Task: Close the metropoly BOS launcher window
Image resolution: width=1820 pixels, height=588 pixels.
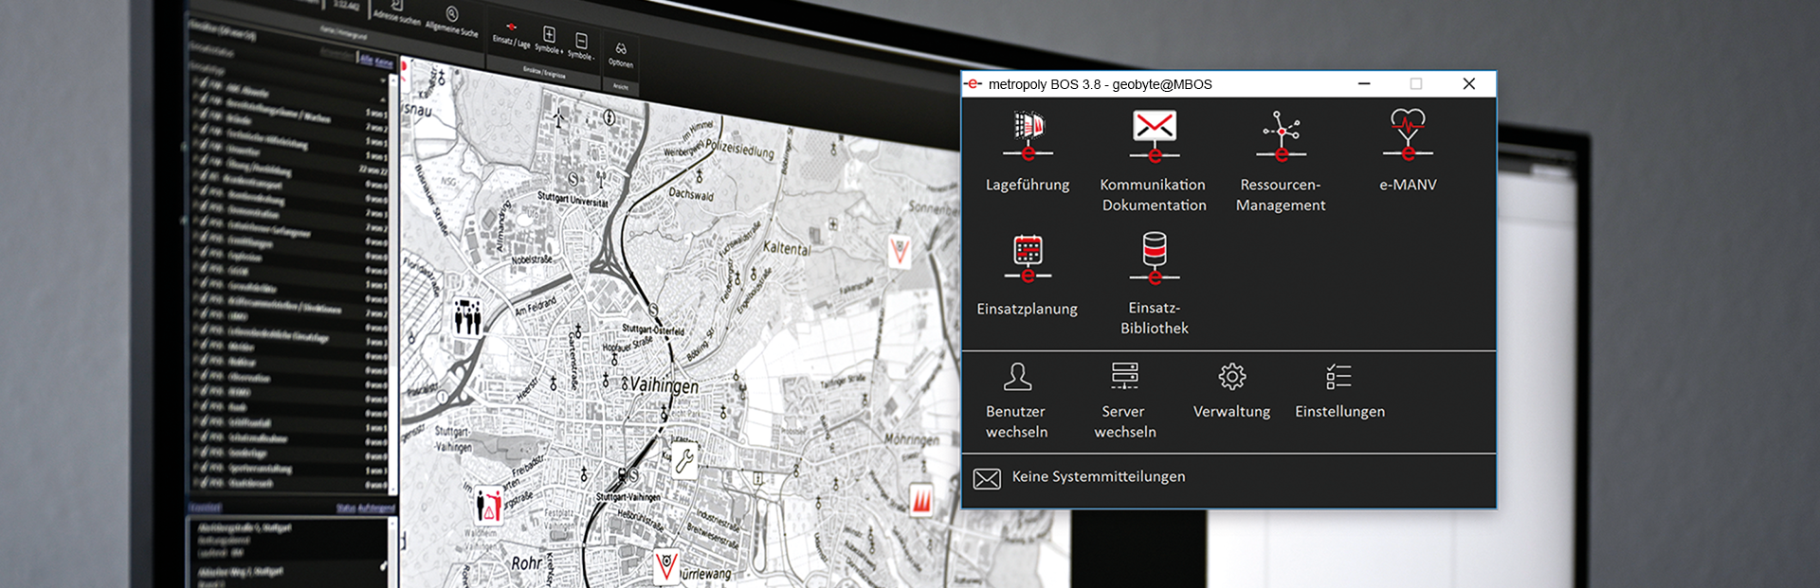Action: pyautogui.click(x=1468, y=83)
